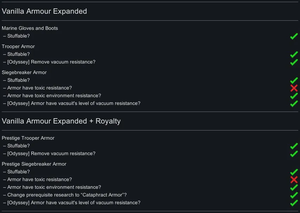The height and width of the screenshot is (213, 300).
Task: Click the Siegebreaker Armor group label
Action: pos(24,72)
